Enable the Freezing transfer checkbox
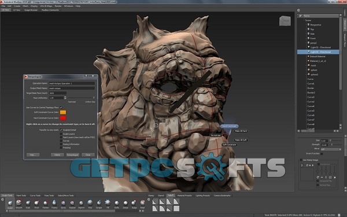The image size is (347, 217). [61, 148]
